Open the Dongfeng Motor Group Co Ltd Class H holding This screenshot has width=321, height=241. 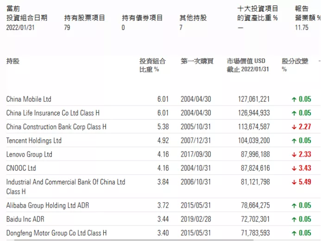[57, 233]
